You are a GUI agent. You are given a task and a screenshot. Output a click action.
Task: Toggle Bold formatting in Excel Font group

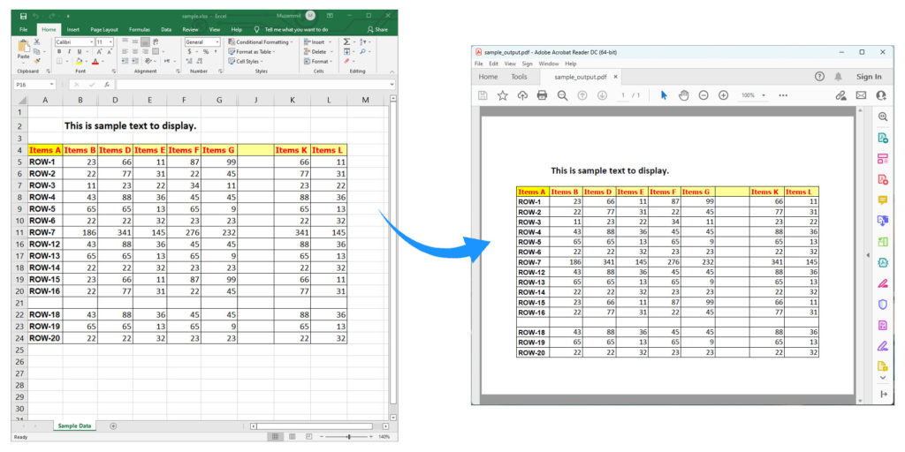click(58, 52)
